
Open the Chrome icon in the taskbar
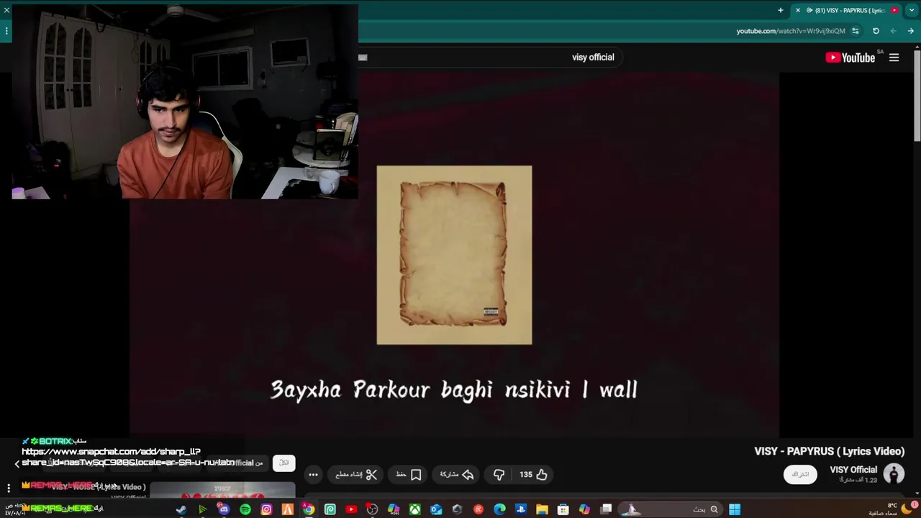(309, 509)
